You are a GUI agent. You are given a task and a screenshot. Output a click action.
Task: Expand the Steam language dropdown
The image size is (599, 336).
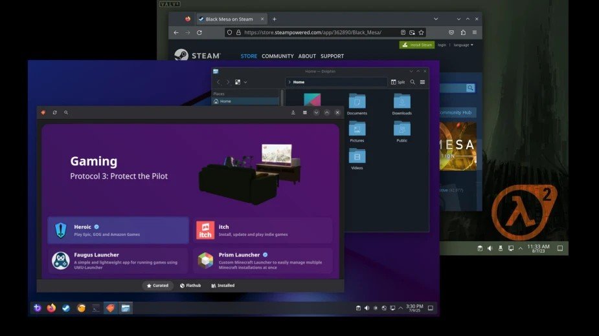pyautogui.click(x=464, y=45)
